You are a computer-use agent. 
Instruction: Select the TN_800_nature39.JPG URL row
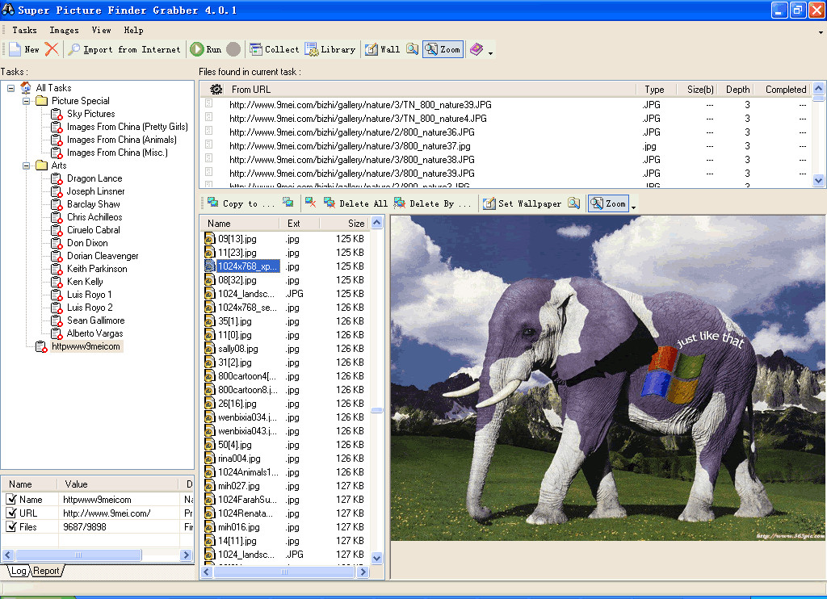tap(506, 104)
